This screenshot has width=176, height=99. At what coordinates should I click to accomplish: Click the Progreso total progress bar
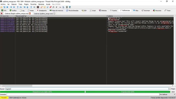128,92
